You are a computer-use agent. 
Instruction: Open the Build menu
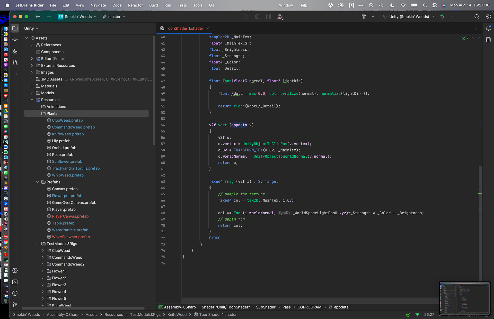pos(153,5)
